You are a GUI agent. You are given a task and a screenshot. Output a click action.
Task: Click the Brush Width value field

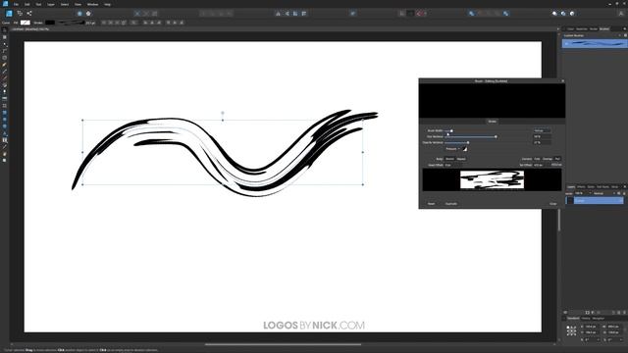[542, 130]
